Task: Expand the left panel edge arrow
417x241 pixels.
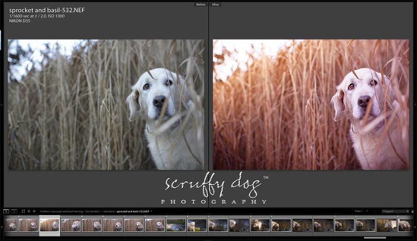Action: (2, 104)
